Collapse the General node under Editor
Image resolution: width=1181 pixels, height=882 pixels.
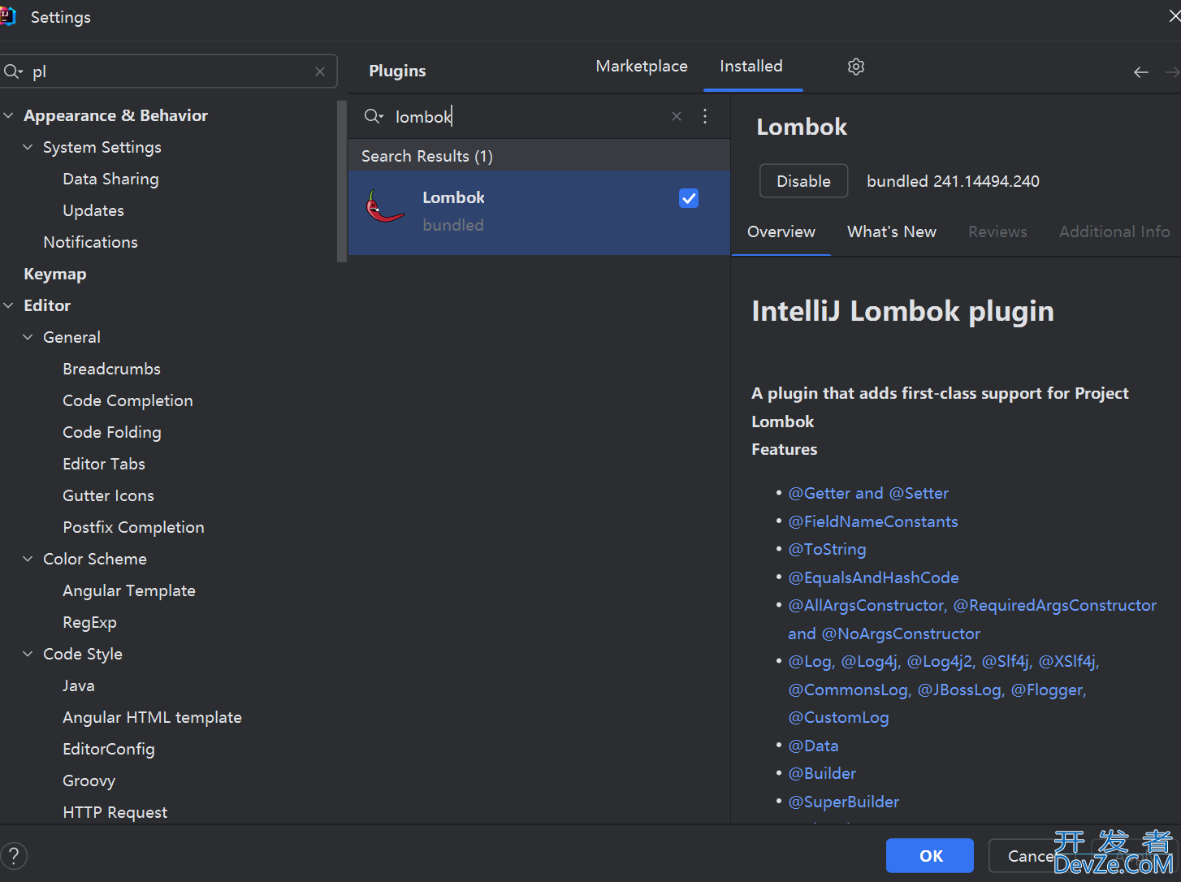point(28,337)
